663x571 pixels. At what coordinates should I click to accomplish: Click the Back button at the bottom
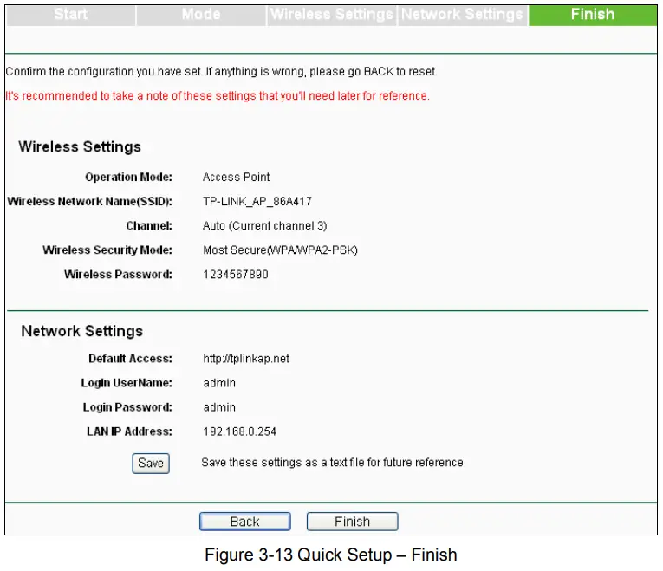click(x=244, y=522)
